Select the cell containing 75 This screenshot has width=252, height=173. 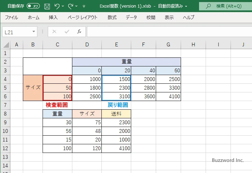[87, 122]
